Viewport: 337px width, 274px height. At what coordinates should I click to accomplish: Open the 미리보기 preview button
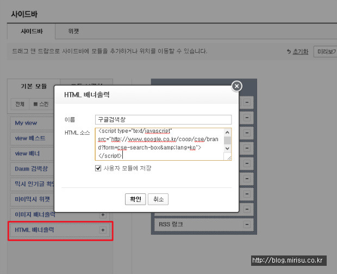click(x=326, y=52)
